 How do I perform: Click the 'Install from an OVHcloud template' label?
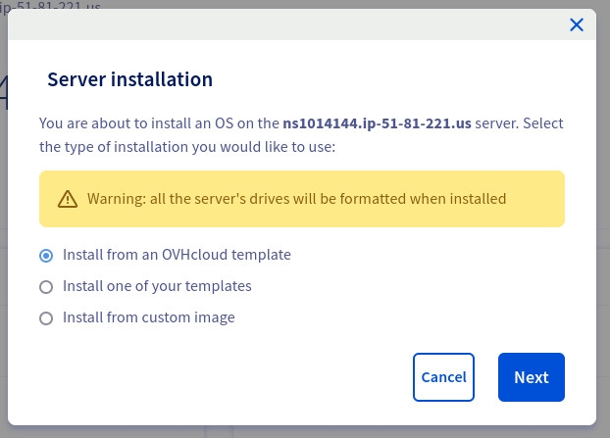(x=177, y=255)
